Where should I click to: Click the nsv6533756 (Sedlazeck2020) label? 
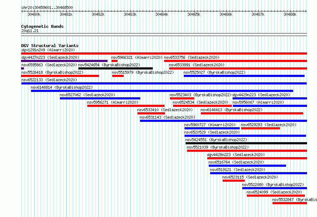coord(192,57)
